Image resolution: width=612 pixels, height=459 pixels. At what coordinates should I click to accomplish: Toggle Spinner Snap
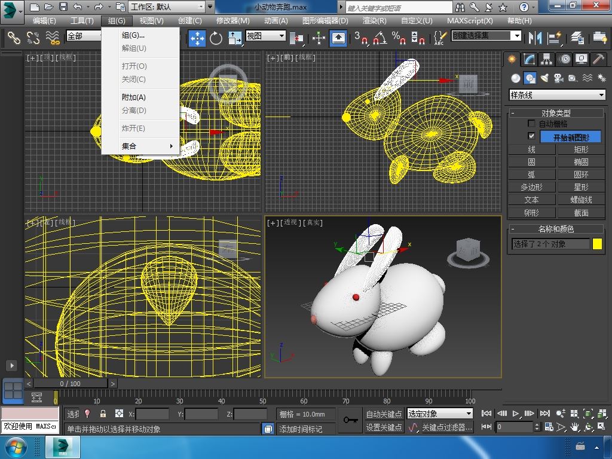[x=418, y=38]
